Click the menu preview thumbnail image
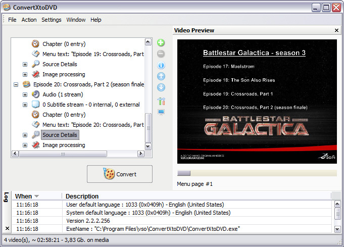Image resolution: width=344 pixels, height=247 pixels. (x=257, y=102)
